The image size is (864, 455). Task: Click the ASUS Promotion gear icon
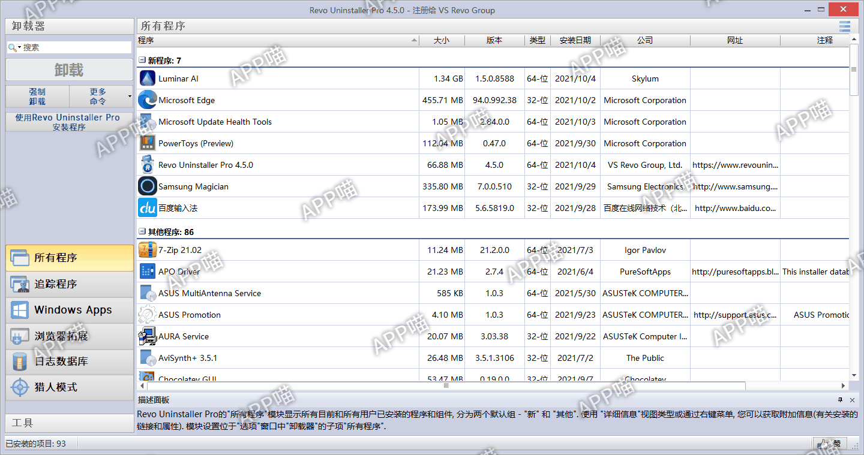coord(147,315)
